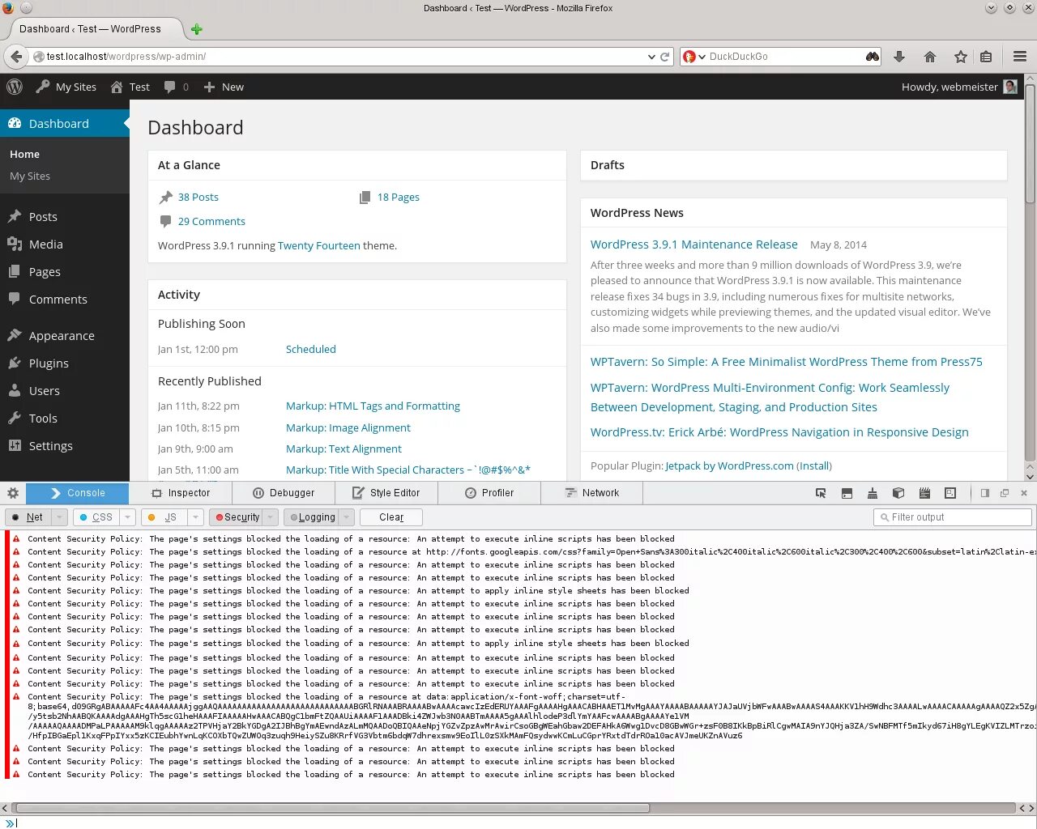Click the 38 Posts link
Viewport: 1037px width, 829px height.
(198, 197)
